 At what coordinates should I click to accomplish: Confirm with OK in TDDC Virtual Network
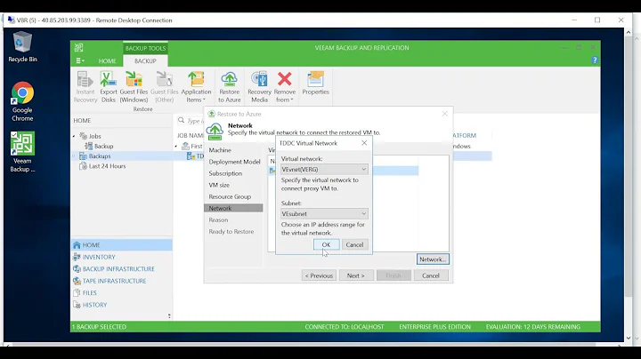point(326,244)
